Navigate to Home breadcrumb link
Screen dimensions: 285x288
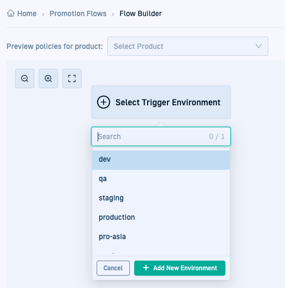27,13
